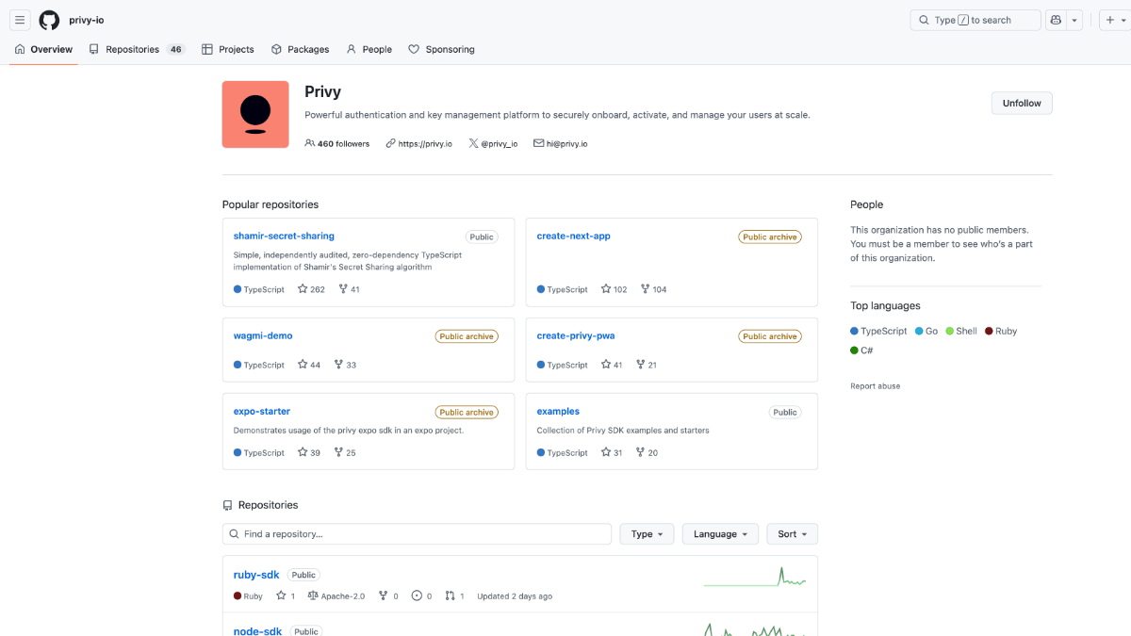1131x636 pixels.
Task: Open the expo-starter repository
Action: click(262, 411)
